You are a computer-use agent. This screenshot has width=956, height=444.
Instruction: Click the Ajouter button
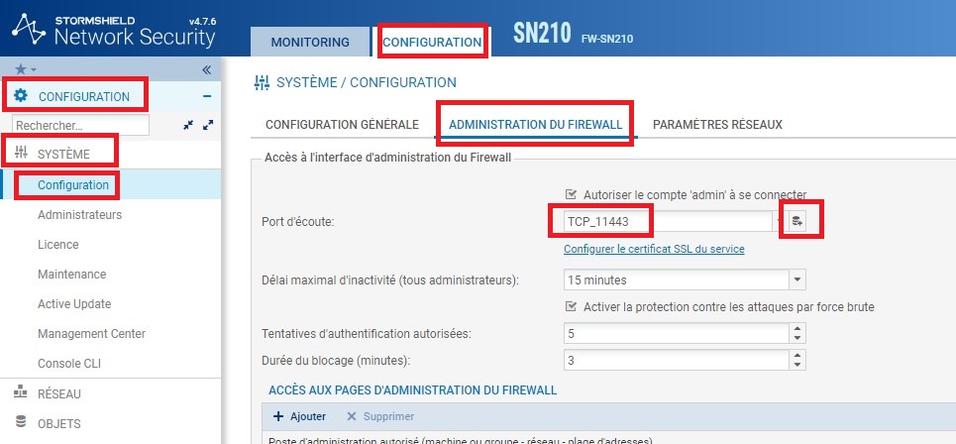(299, 416)
